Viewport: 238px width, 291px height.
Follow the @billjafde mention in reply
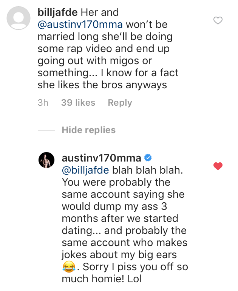(85, 170)
